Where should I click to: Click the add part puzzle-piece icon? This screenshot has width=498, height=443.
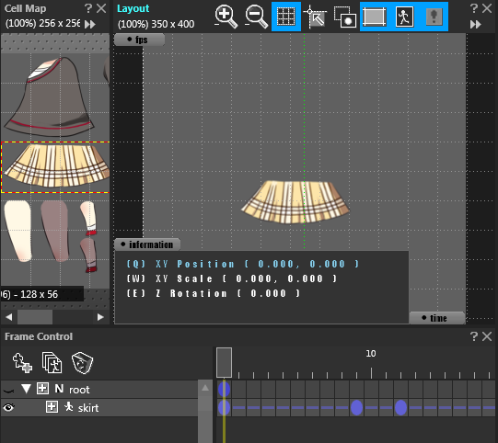pyautogui.click(x=22, y=362)
